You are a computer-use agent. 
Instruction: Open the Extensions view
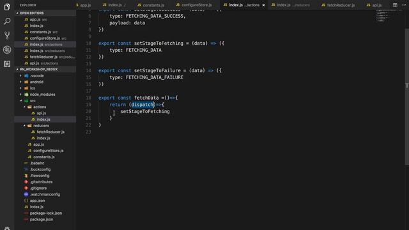tap(7, 64)
